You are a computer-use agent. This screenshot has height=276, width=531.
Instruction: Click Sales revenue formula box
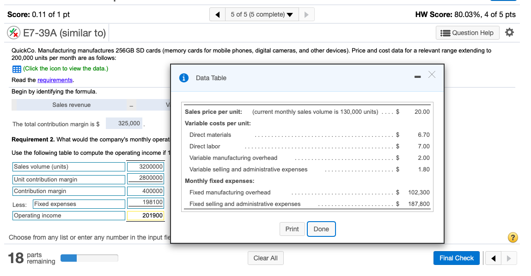tap(72, 105)
